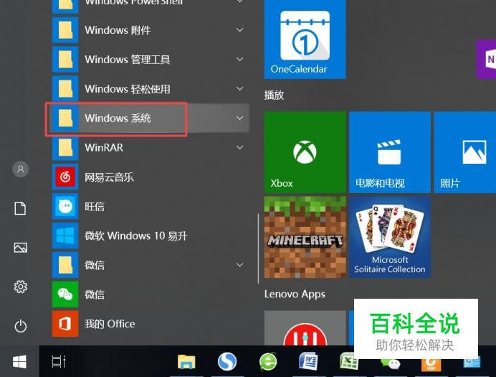
Task: Open the 电影和电视 tile
Action: [390, 152]
